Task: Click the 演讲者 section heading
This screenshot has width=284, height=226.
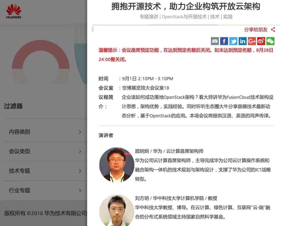Action: (x=106, y=135)
